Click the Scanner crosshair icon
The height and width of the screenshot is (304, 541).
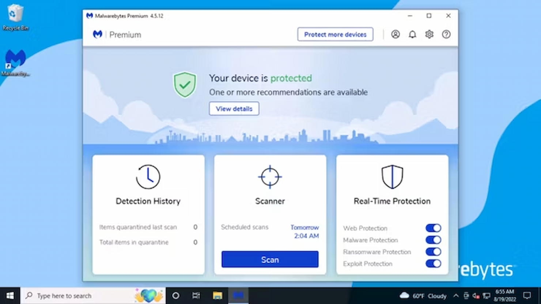270,177
